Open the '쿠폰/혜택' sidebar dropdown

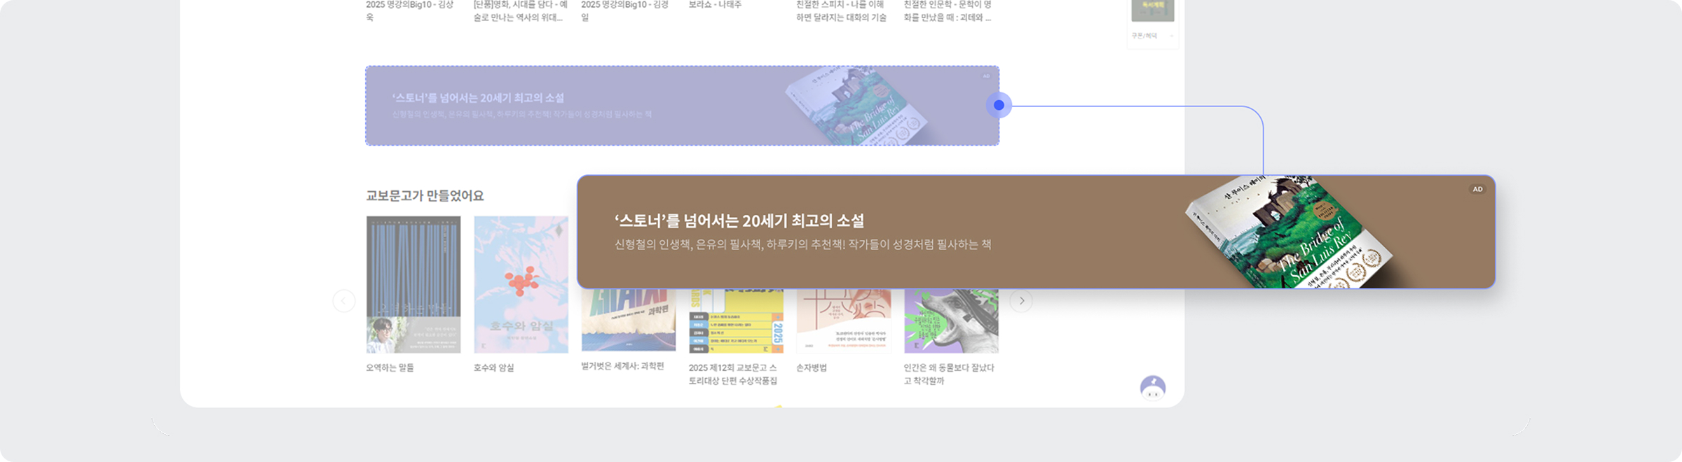[x=1153, y=36]
